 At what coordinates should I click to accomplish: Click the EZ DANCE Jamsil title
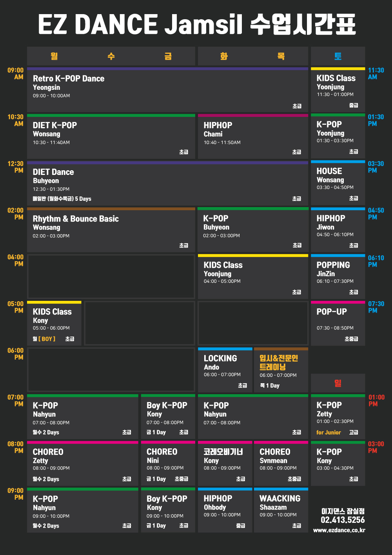coord(196,24)
